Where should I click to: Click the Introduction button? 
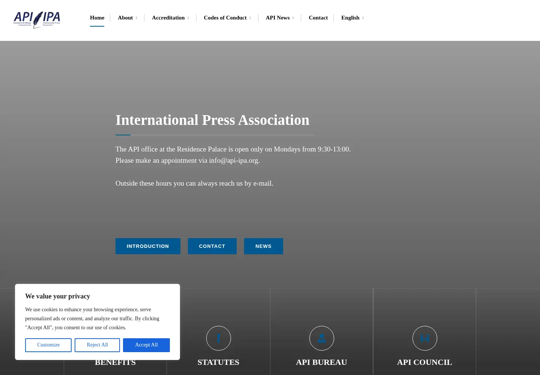[148, 246]
